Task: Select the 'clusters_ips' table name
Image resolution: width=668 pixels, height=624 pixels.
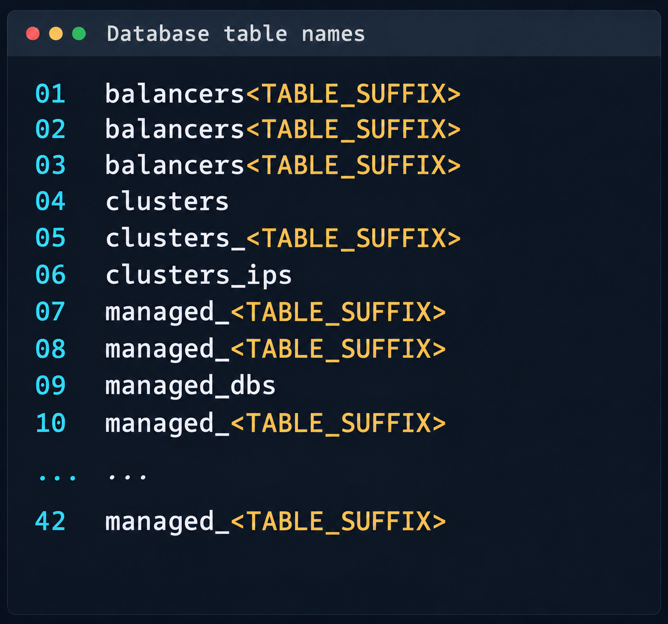Action: click(198, 275)
